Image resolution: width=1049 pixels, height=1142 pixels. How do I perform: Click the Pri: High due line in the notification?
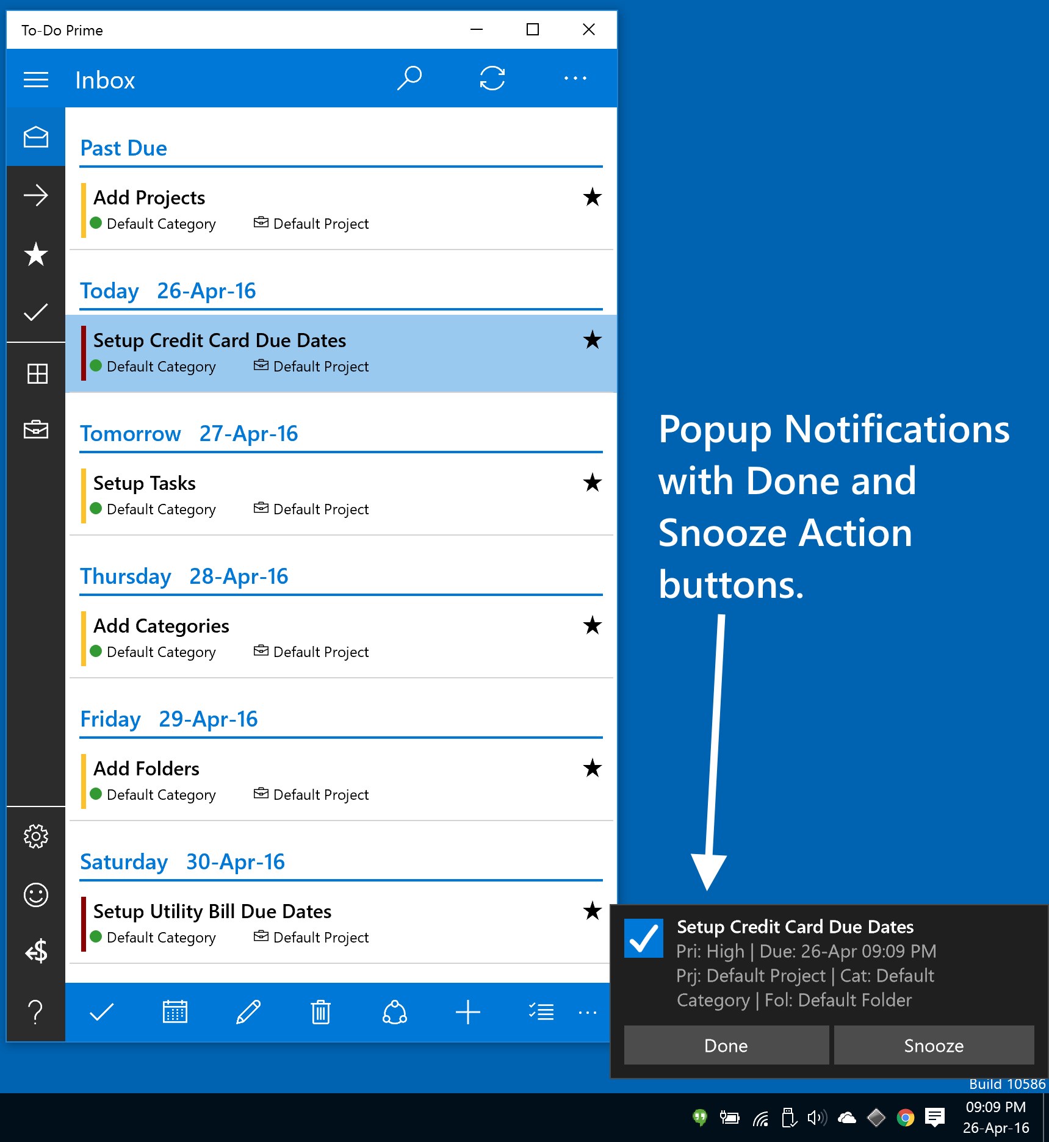(x=806, y=951)
